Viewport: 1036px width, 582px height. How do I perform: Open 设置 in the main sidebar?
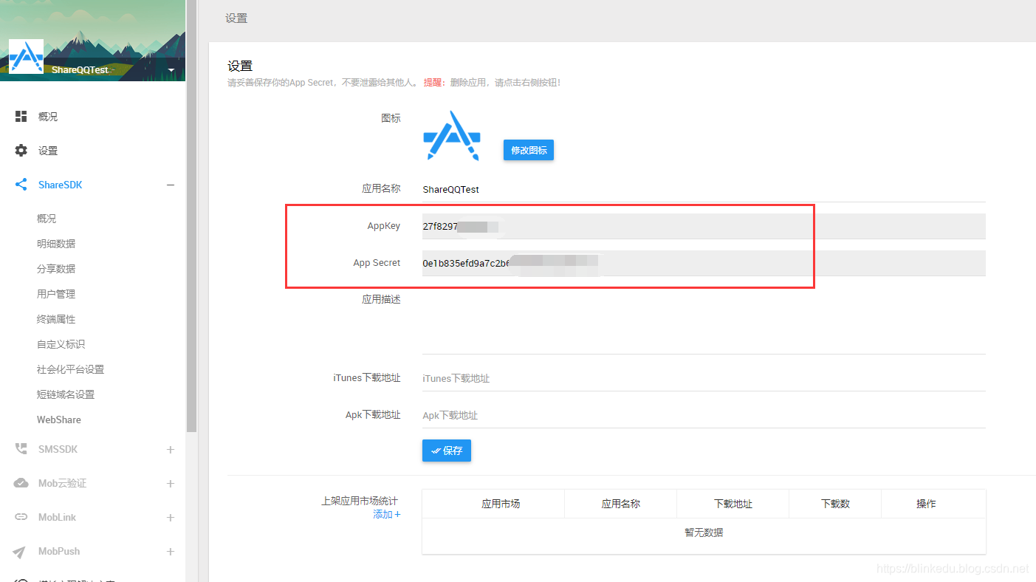click(x=48, y=151)
